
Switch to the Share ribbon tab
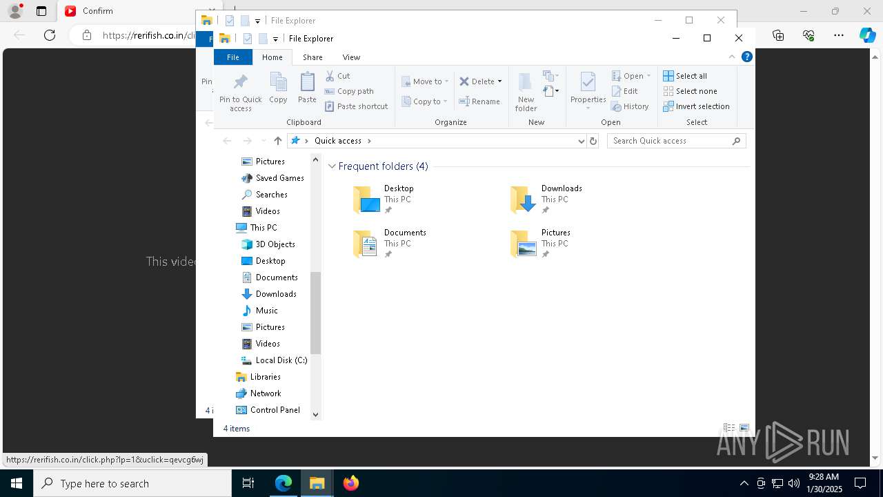tap(312, 57)
